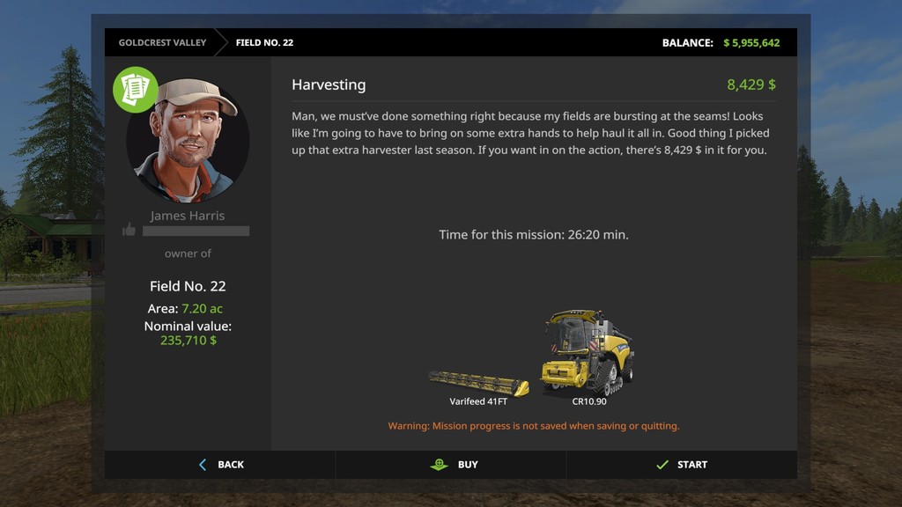902x507 pixels.
Task: Buy the field with BUY button
Action: (x=451, y=465)
